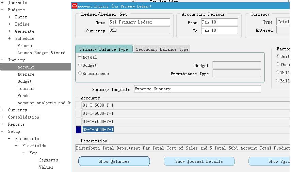Image resolution: width=291 pixels, height=172 pixels.
Task: Expand the Currency tree node
Action: tap(2, 110)
